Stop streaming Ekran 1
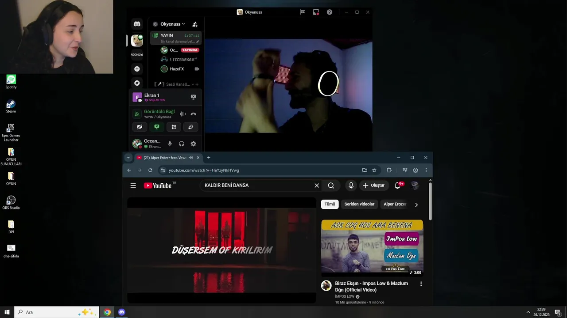This screenshot has height=318, width=567. [193, 97]
